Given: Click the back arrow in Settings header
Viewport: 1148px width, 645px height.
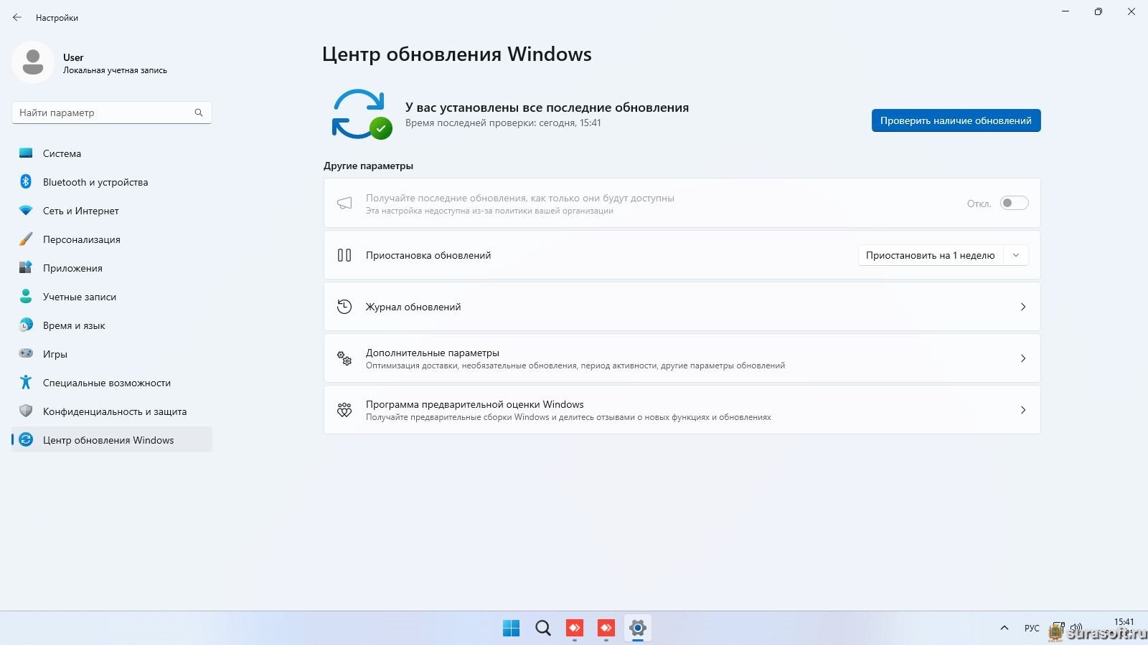Looking at the screenshot, I should 17,17.
